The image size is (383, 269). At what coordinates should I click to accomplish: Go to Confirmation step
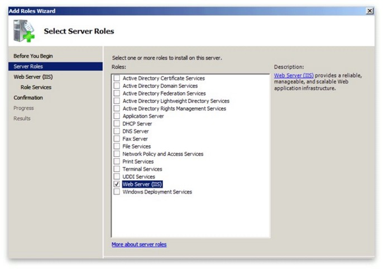(28, 98)
